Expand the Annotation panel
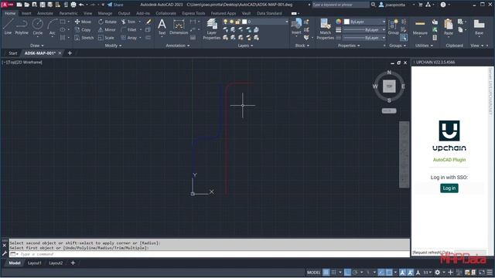Viewport: 495px width, 278px height. pos(178,46)
